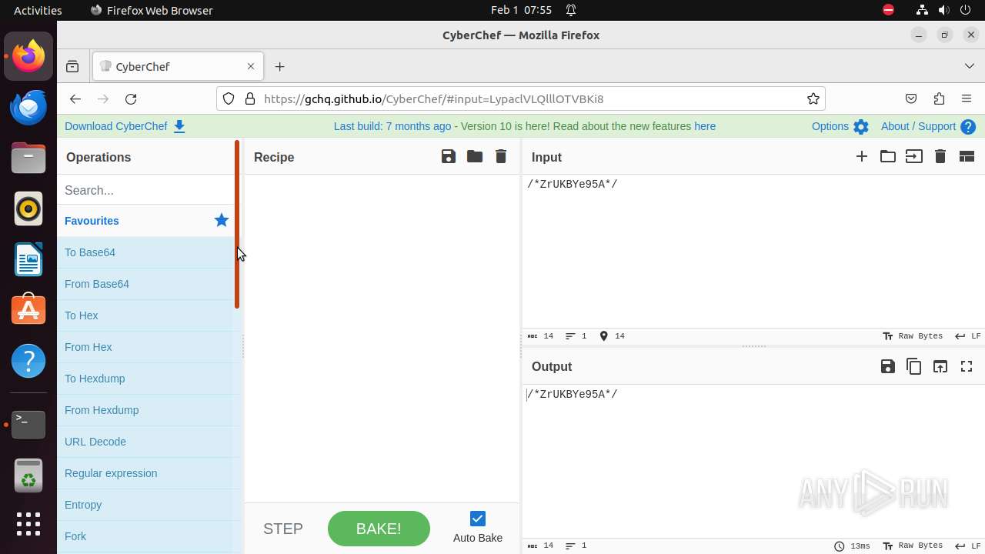Load a recipe with the folder icon

coord(475,157)
